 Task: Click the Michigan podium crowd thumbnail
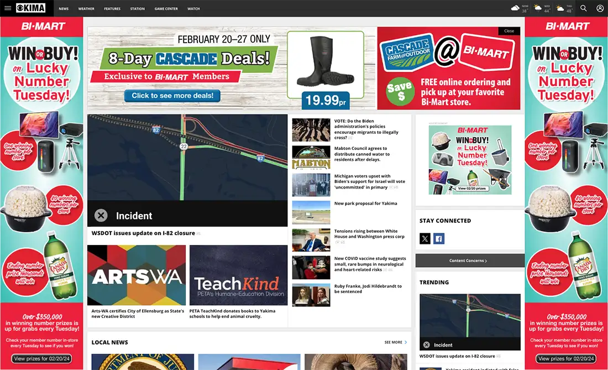point(311,185)
